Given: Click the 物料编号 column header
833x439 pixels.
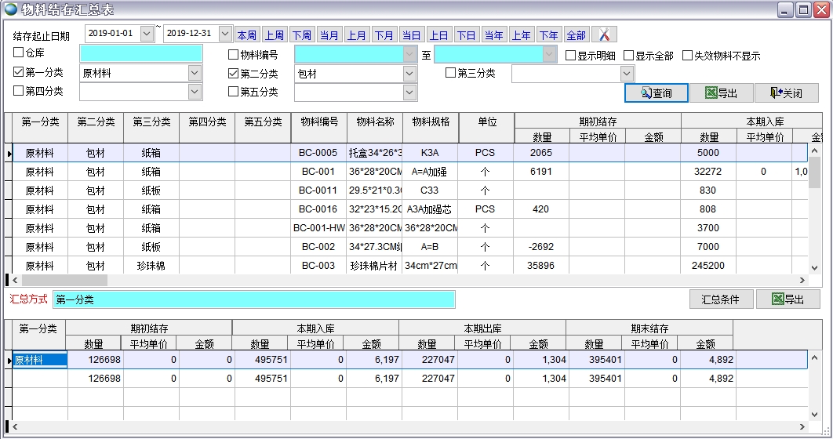Looking at the screenshot, I should coord(318,122).
